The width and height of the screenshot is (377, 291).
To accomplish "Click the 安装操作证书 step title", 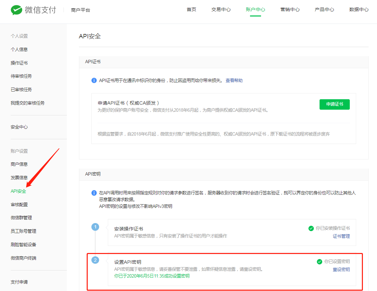I will (x=129, y=229).
